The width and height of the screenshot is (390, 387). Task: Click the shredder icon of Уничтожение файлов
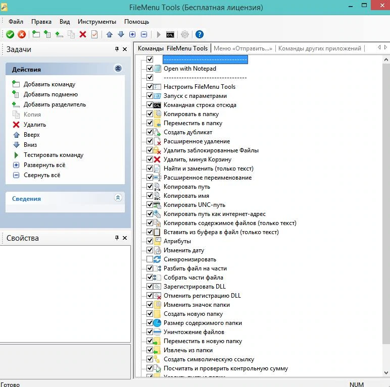point(157,332)
